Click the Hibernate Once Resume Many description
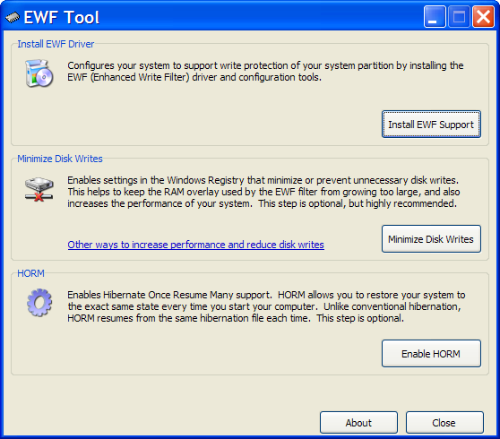 (x=266, y=306)
